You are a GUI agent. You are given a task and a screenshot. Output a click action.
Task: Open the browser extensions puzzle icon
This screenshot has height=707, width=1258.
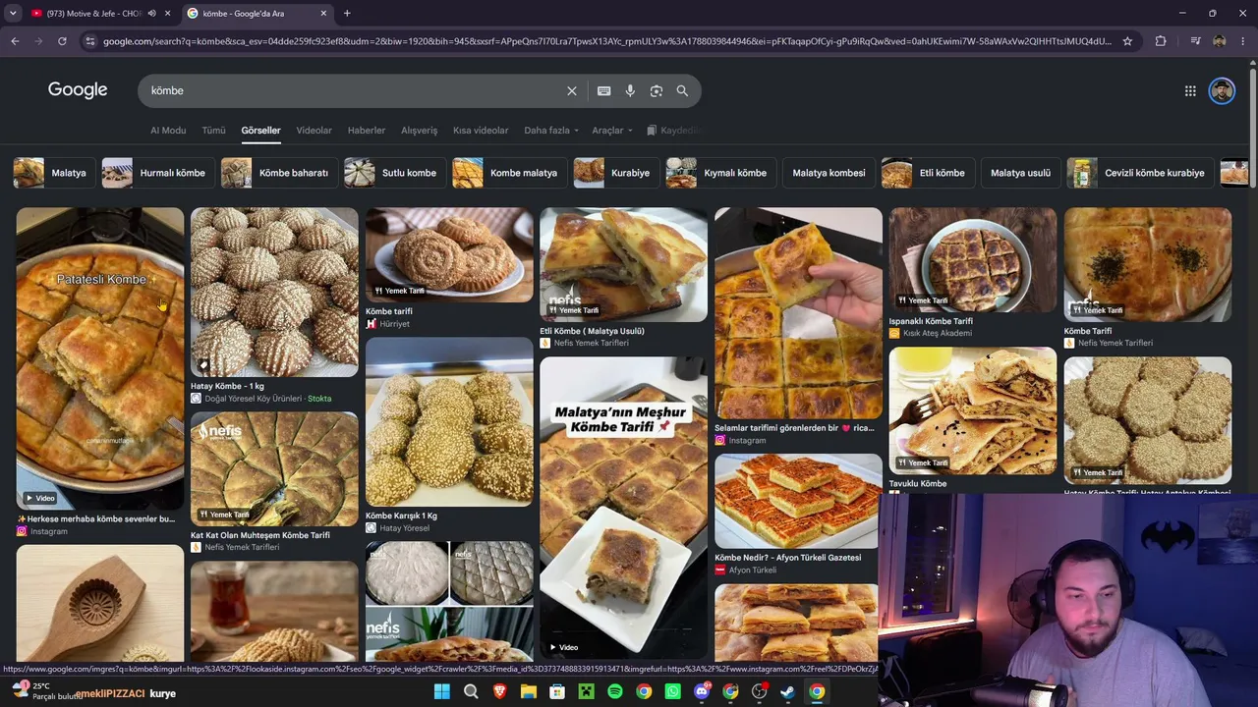[x=1161, y=41]
